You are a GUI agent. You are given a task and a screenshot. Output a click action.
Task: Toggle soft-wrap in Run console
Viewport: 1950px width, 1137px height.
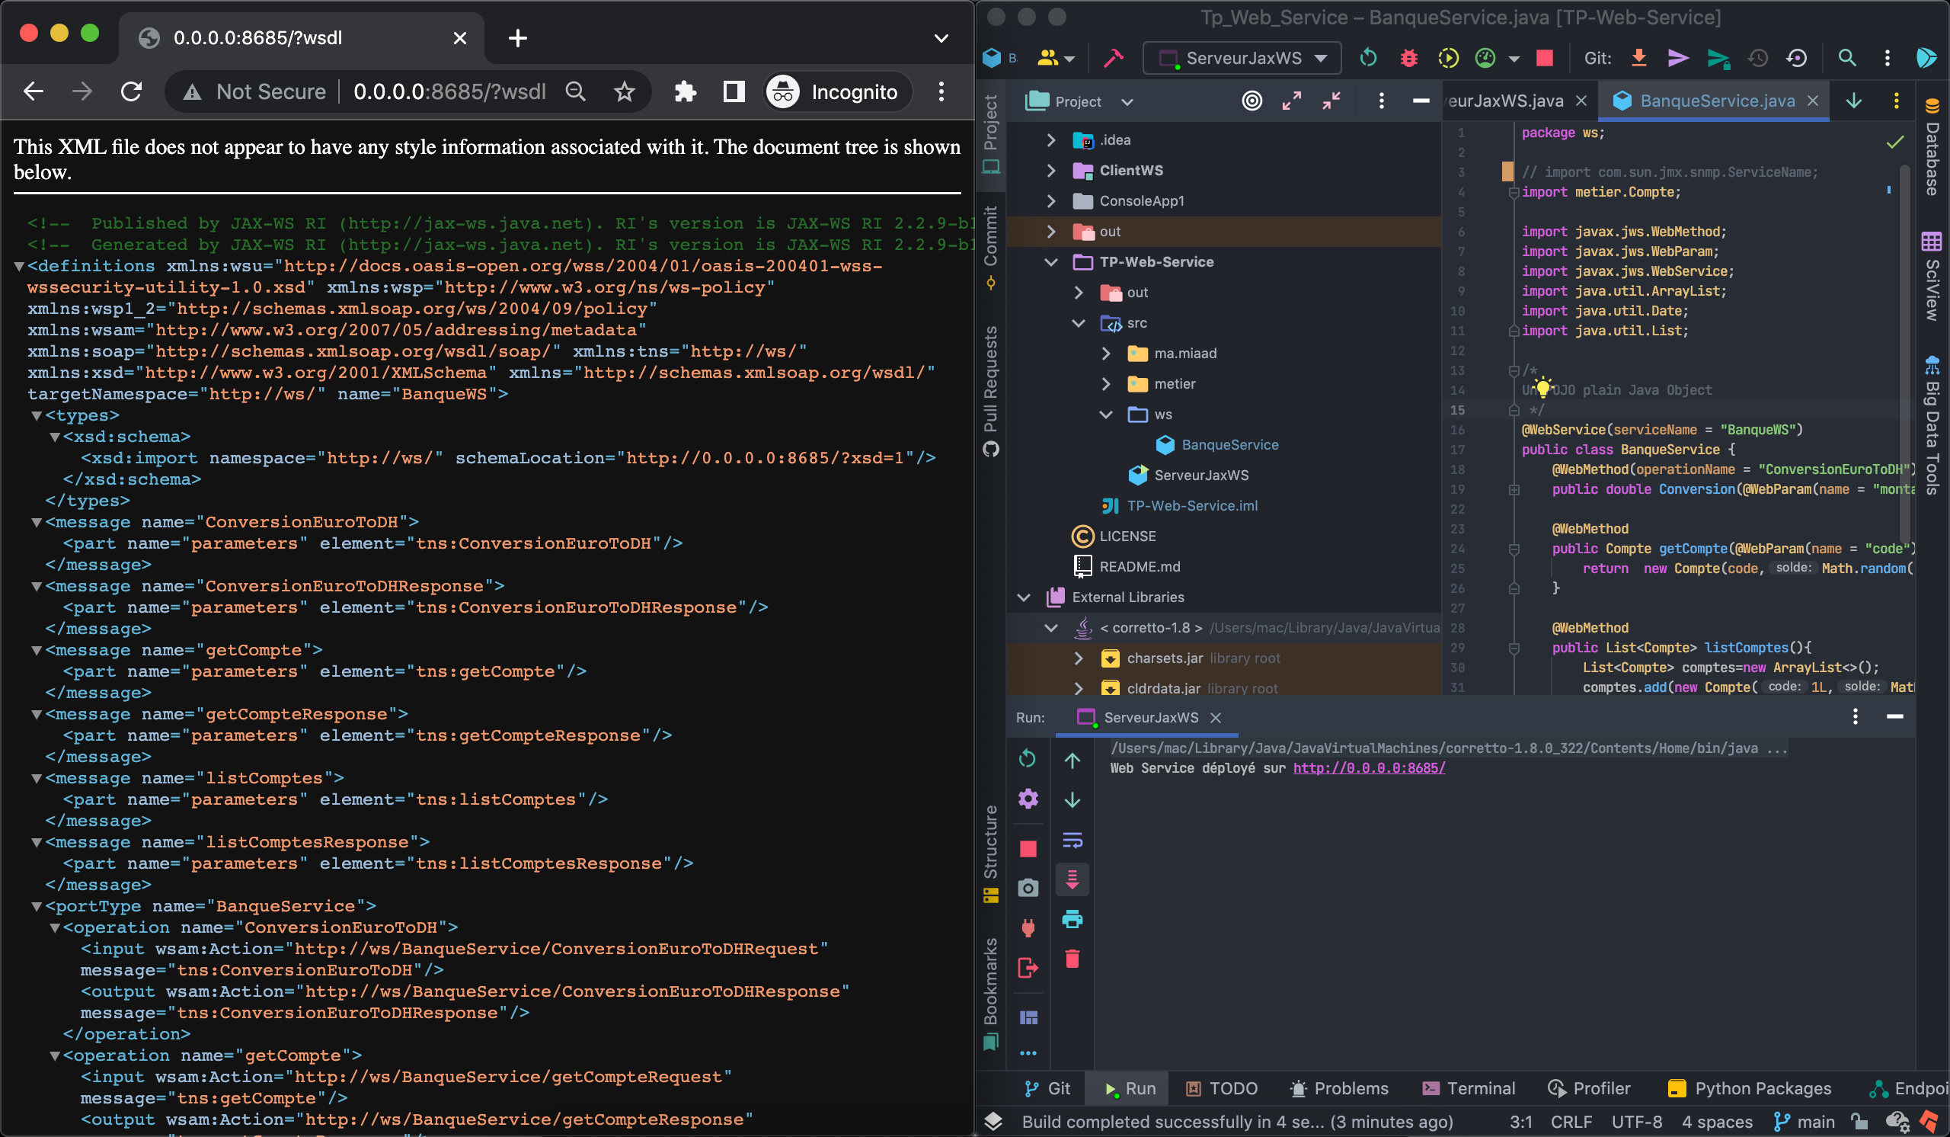tap(1072, 840)
